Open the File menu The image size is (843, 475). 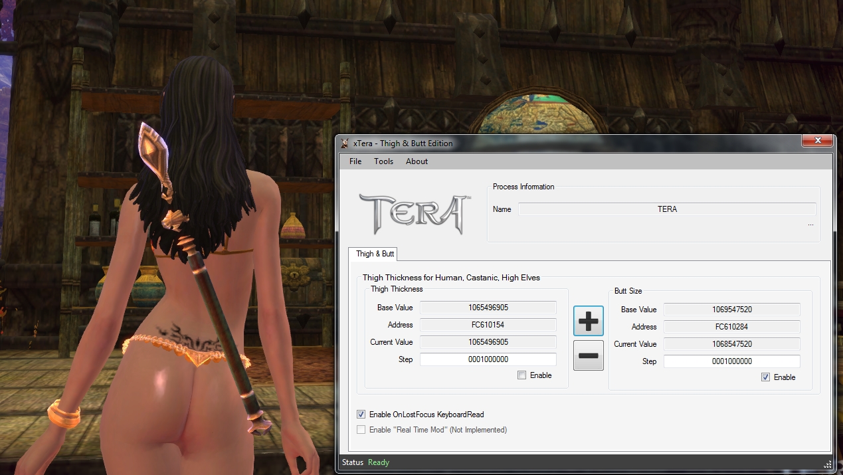tap(355, 161)
